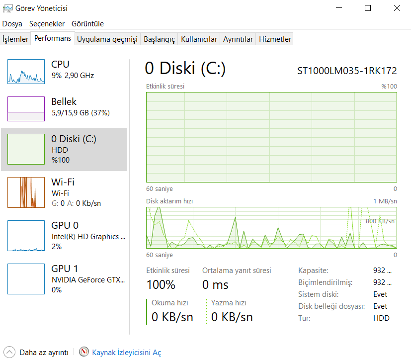Switch to the İşlemler tab
The image size is (411, 364).
click(x=15, y=39)
